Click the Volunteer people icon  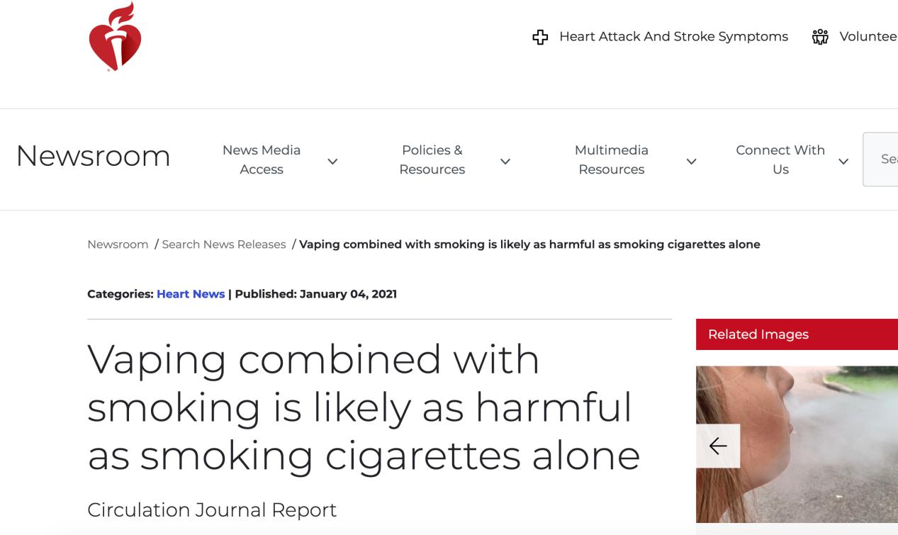820,37
